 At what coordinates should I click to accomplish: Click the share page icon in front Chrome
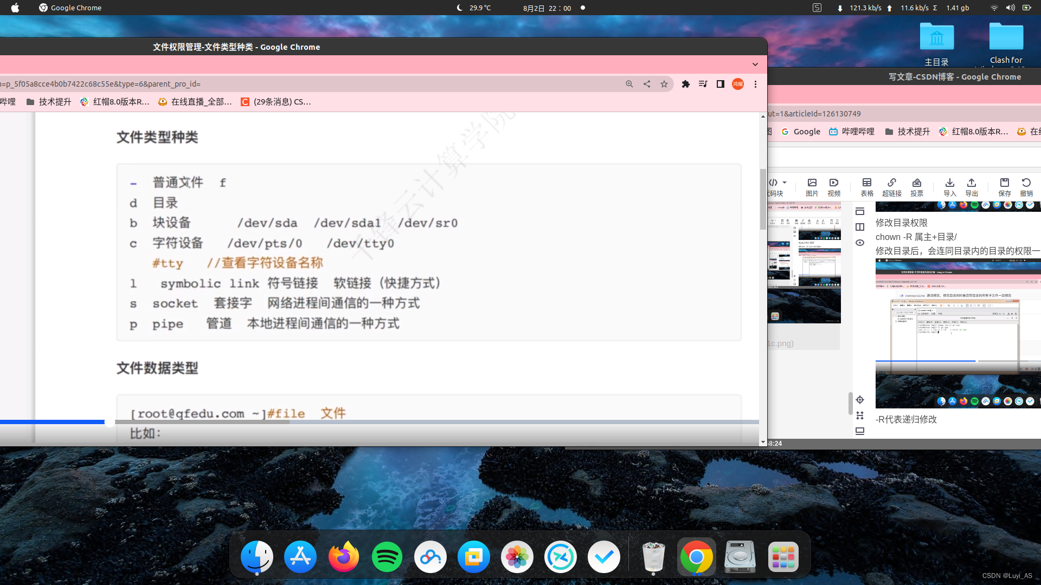(647, 84)
